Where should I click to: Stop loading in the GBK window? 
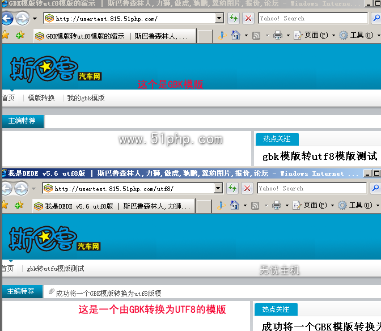click(x=248, y=19)
